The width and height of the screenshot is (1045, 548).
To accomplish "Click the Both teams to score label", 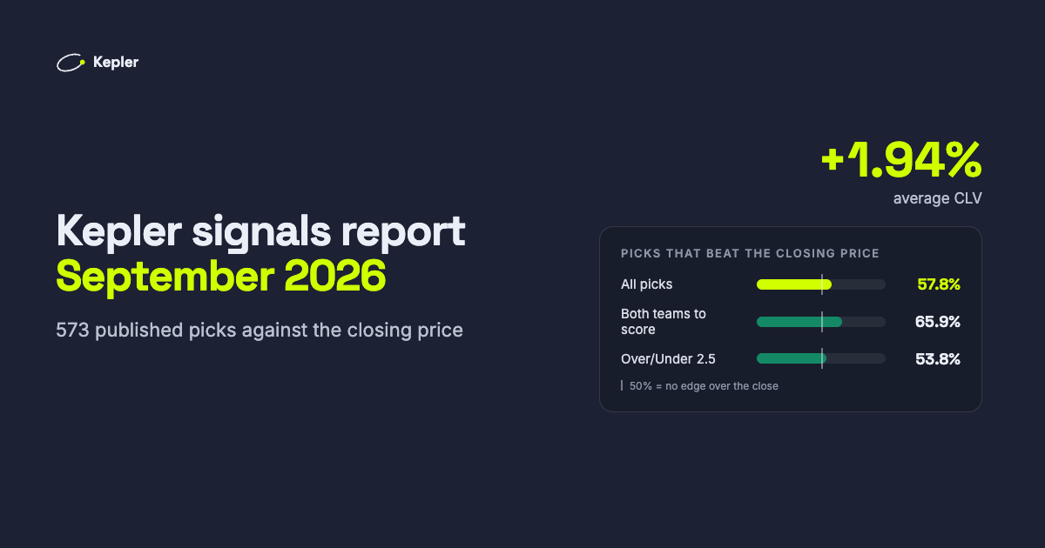I will coord(664,322).
